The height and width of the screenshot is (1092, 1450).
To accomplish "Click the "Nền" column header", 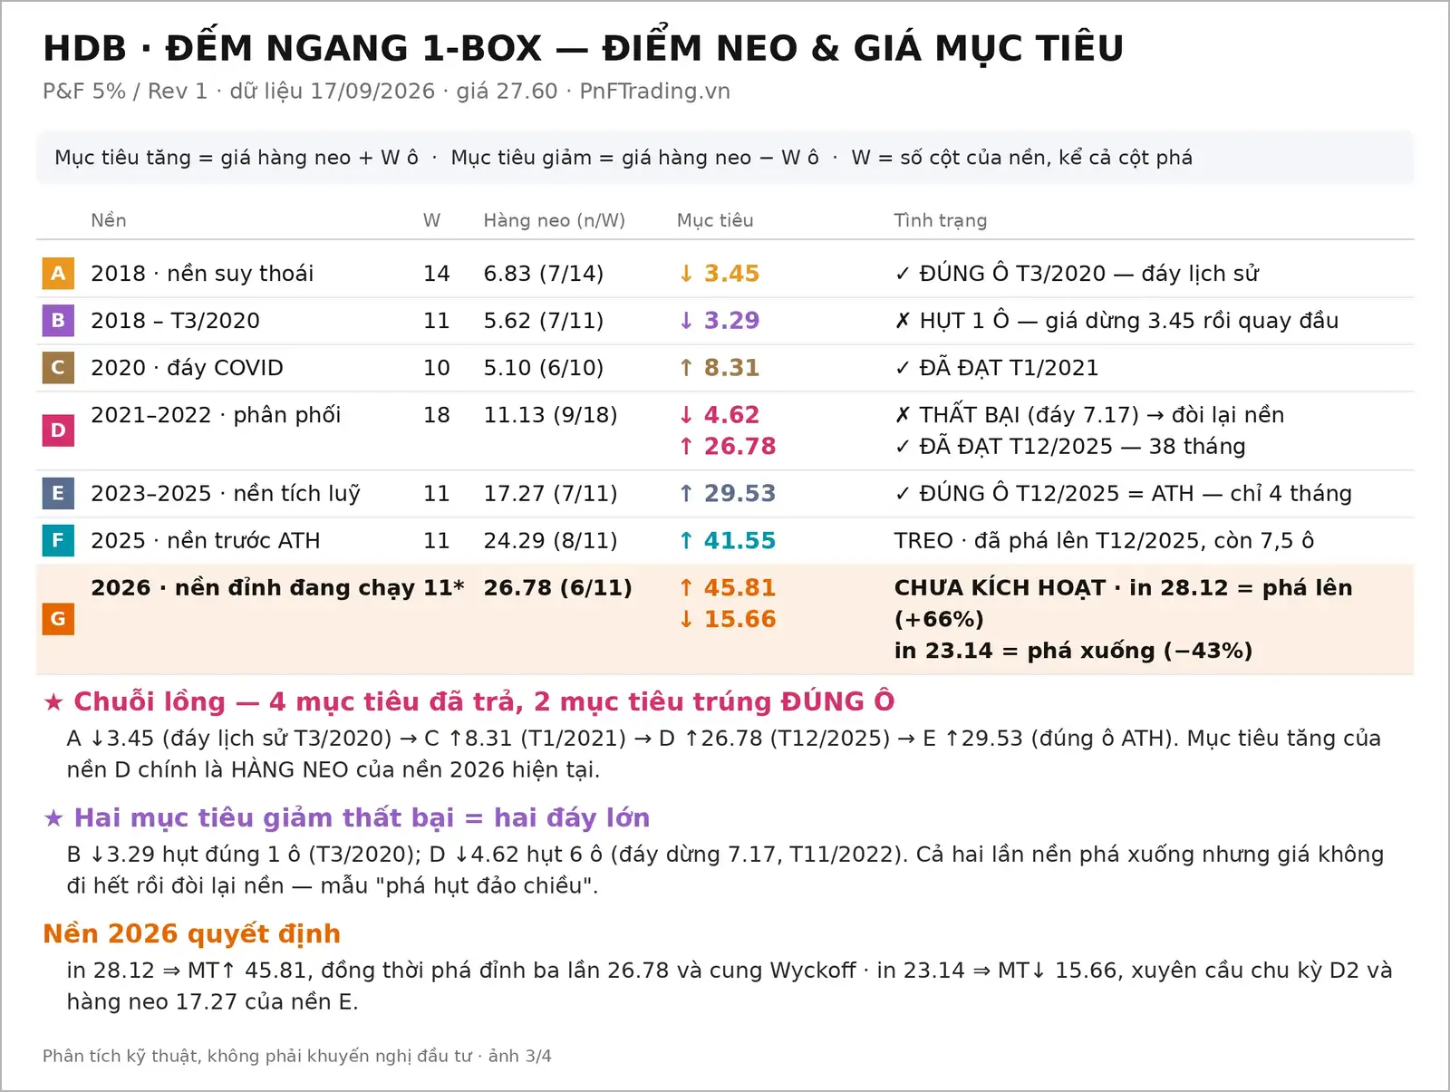I will (109, 220).
